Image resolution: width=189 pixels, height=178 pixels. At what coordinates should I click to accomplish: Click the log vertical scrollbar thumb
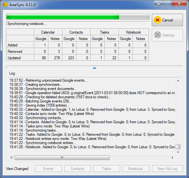(x=178, y=147)
